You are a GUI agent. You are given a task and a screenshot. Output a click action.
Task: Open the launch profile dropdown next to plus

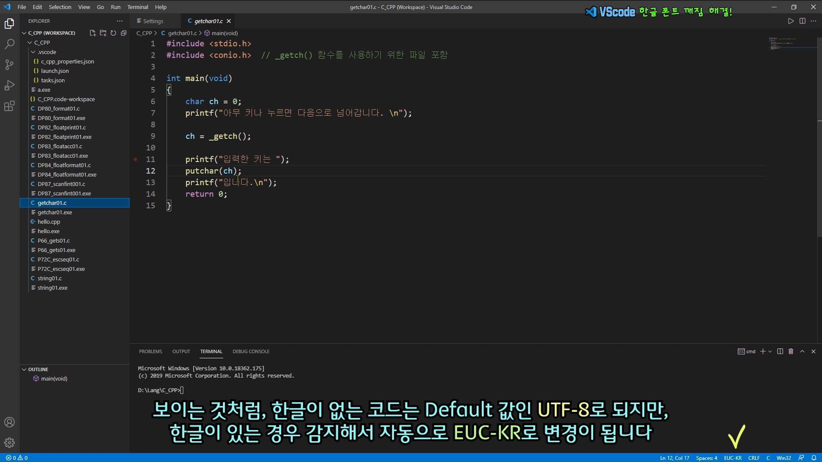point(770,351)
